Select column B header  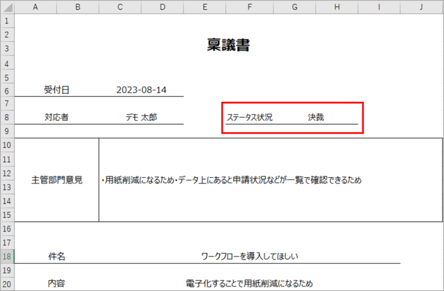point(77,7)
